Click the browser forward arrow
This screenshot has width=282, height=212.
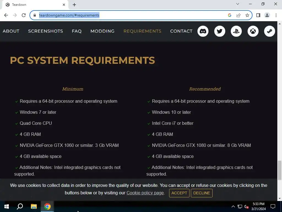(15, 15)
